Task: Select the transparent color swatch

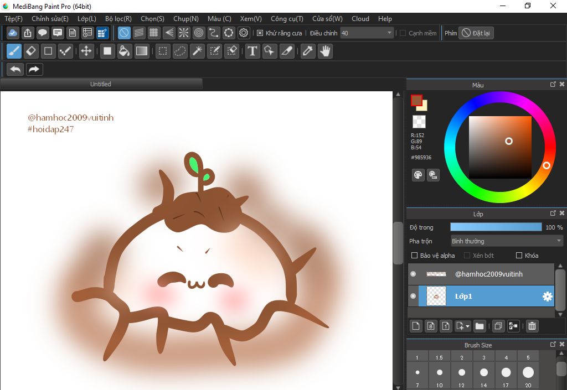Action: click(419, 122)
